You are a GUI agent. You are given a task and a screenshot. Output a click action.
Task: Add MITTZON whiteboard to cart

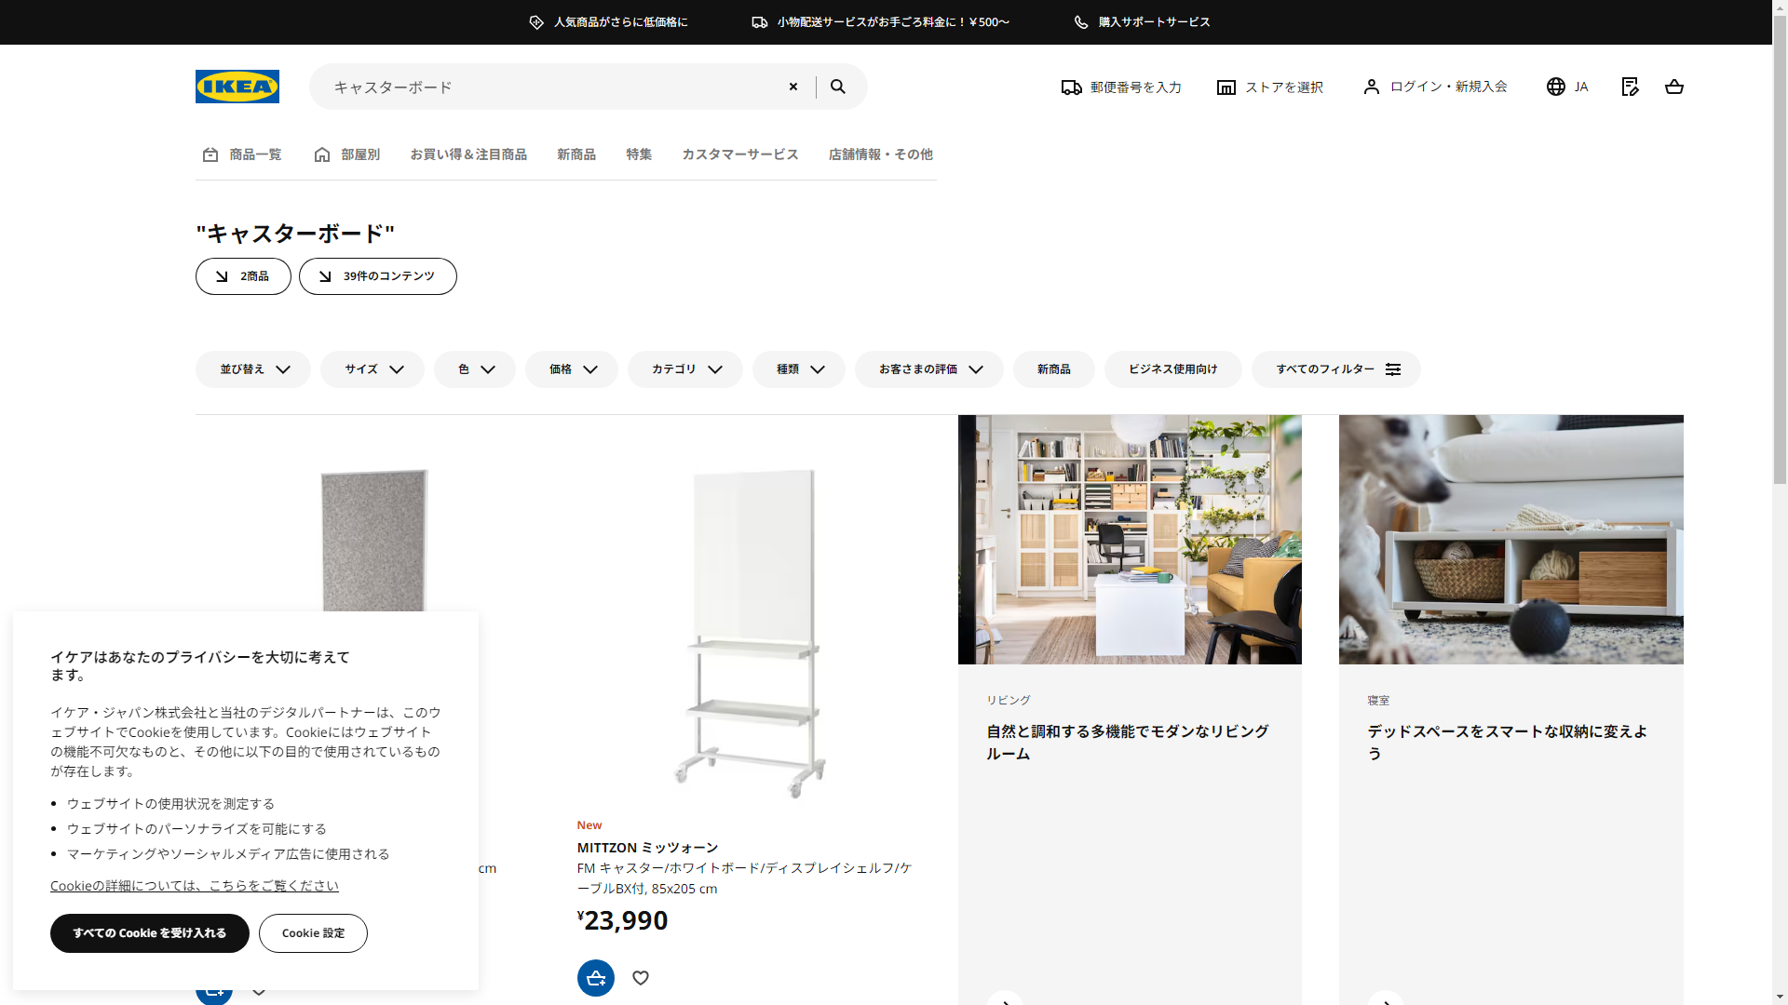[x=596, y=978]
